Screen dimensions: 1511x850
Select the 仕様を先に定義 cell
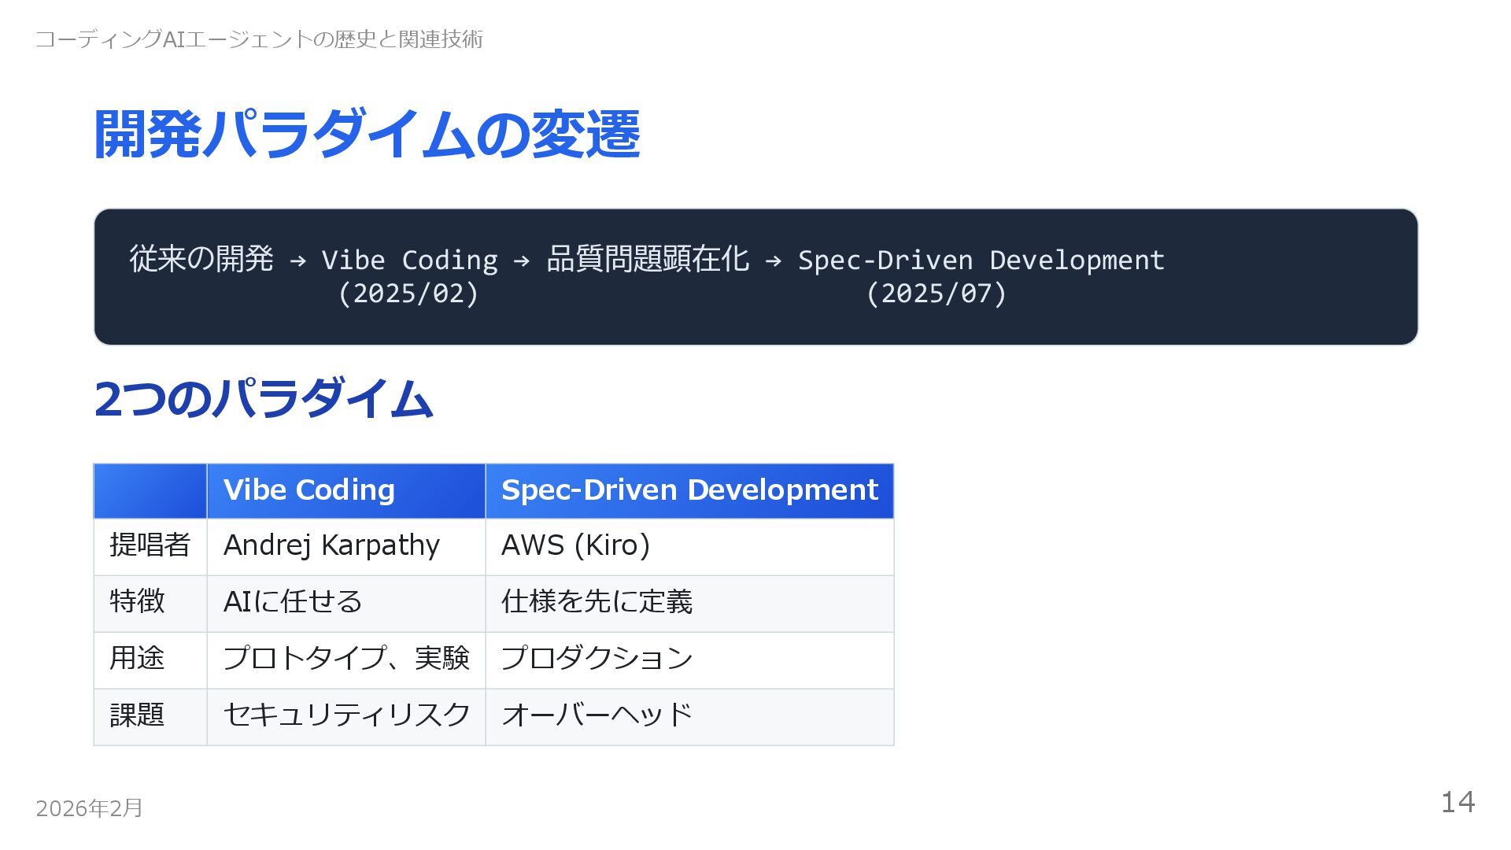click(597, 602)
